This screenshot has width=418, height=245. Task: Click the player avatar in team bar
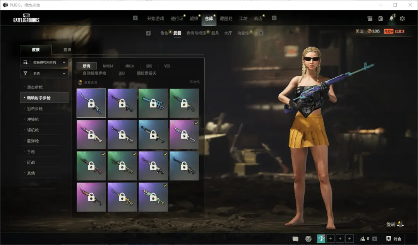[x=321, y=239]
